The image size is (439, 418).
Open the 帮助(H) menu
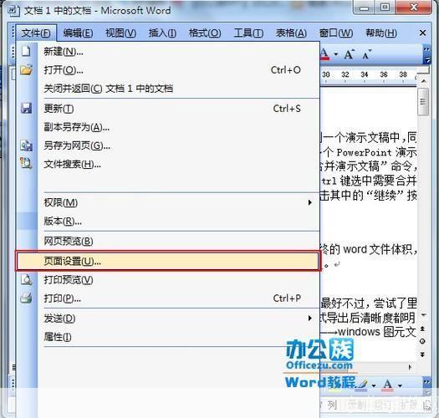coord(381,33)
